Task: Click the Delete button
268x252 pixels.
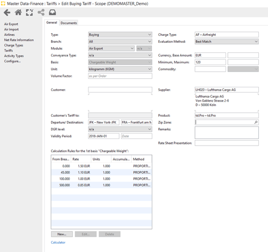Action: (110, 234)
